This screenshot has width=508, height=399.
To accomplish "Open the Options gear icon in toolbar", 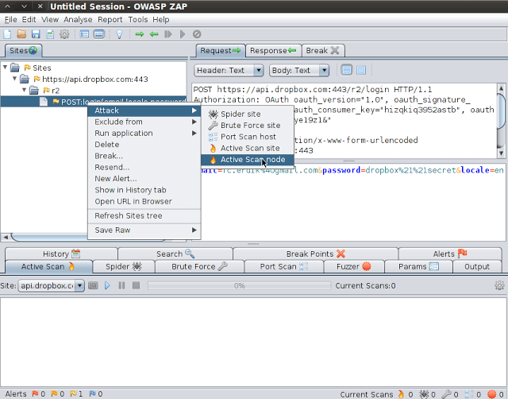I will [64, 34].
